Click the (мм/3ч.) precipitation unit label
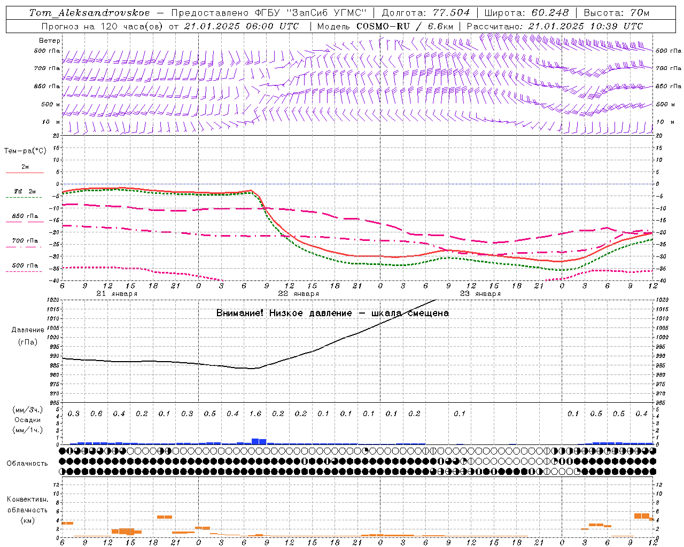This screenshot has height=547, width=684. tap(28, 410)
